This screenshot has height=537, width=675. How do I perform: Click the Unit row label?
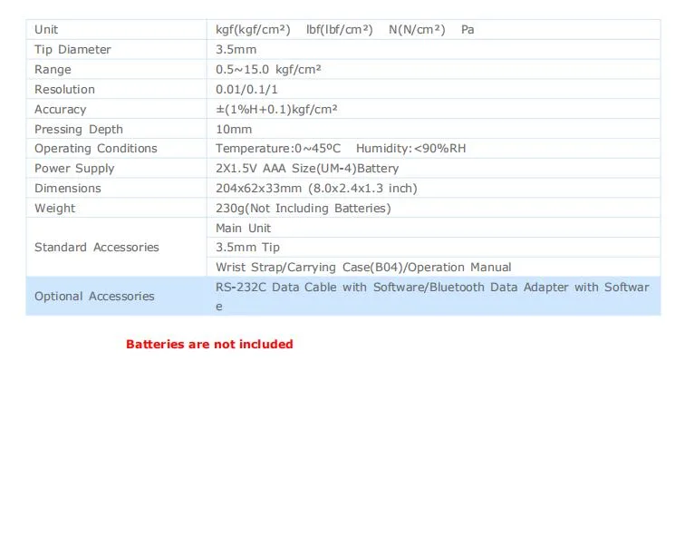click(46, 30)
